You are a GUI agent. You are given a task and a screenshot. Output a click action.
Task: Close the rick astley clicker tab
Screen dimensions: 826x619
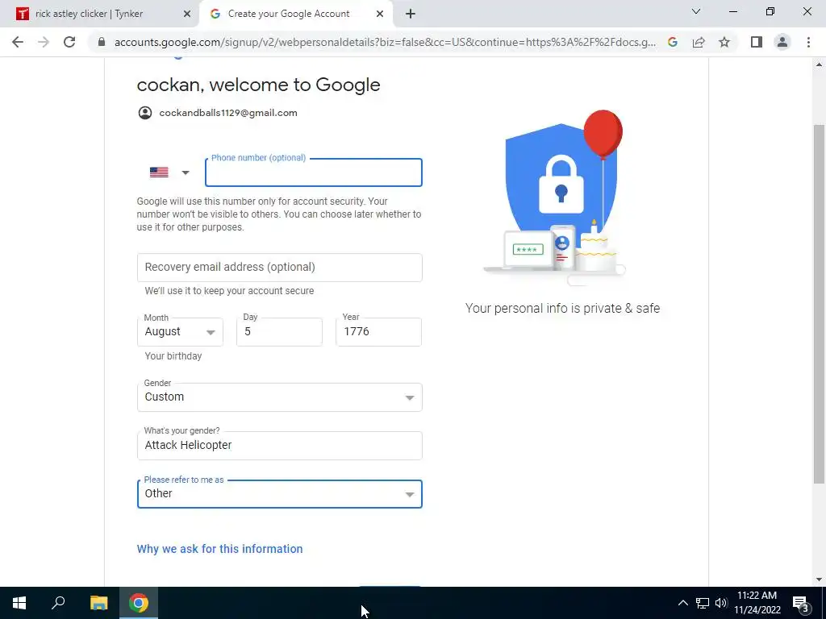pyautogui.click(x=187, y=14)
